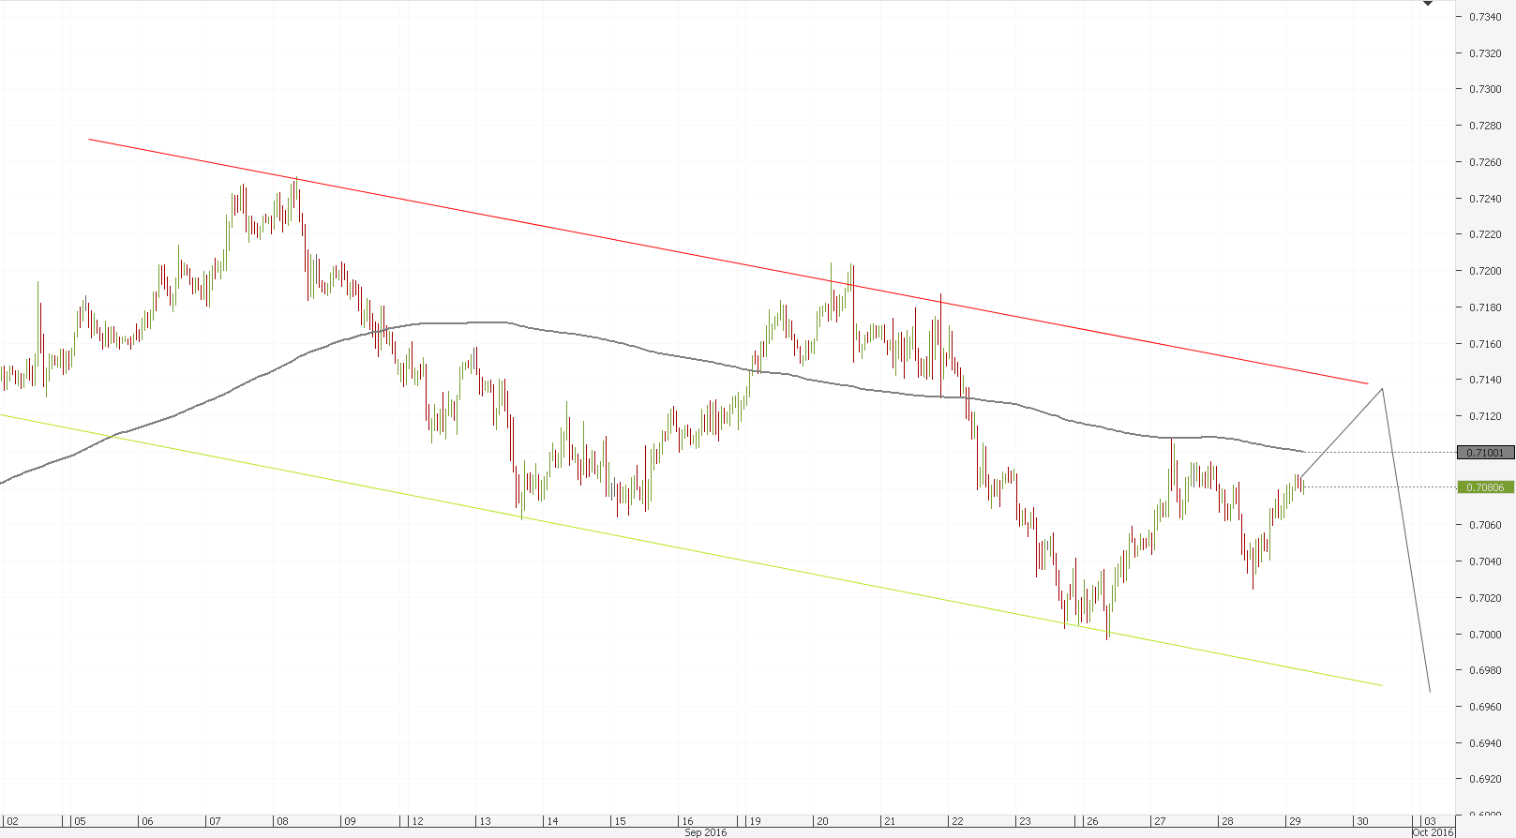
Task: Click the 02 date label on time axis
Action: click(13, 821)
